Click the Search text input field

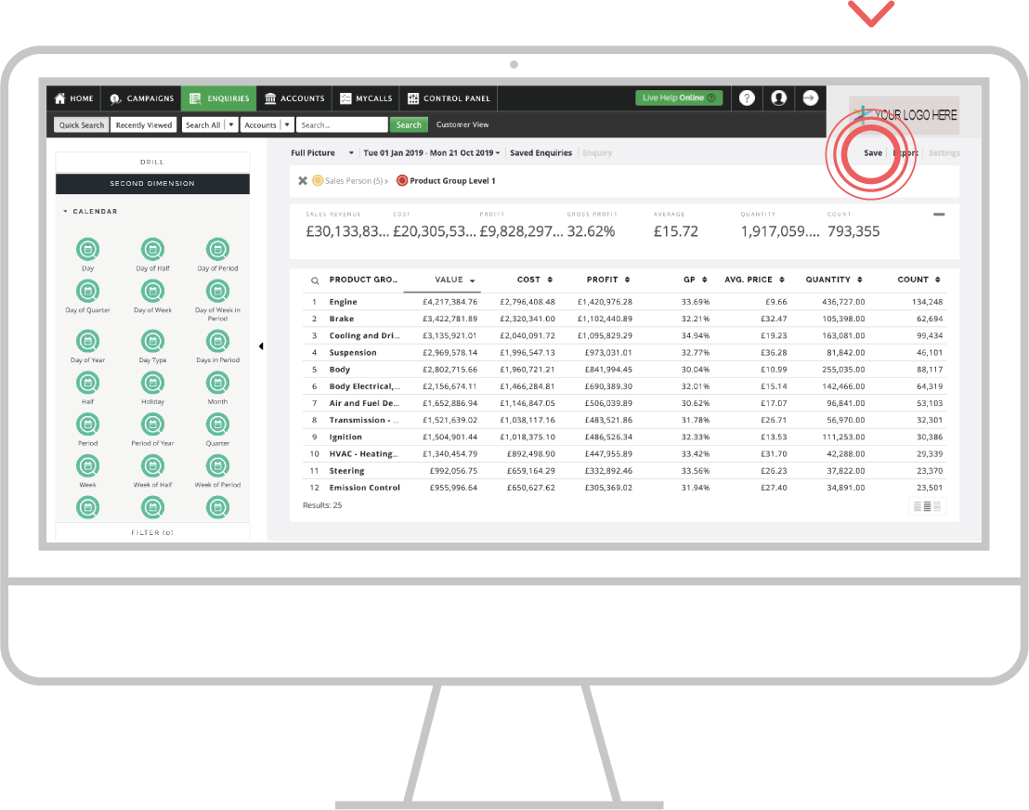coord(342,124)
